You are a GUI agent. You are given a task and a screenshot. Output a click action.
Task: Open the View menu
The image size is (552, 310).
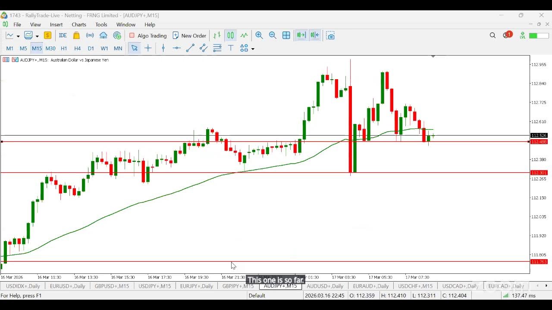click(35, 25)
